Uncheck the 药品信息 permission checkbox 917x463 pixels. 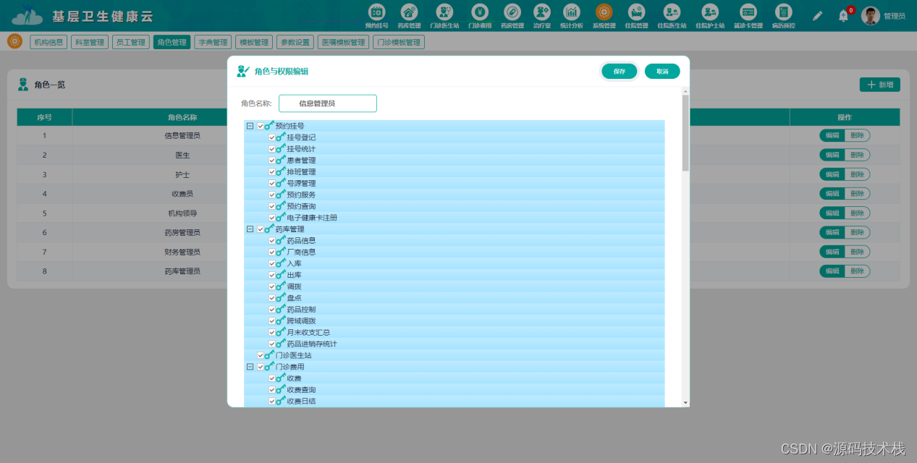272,240
